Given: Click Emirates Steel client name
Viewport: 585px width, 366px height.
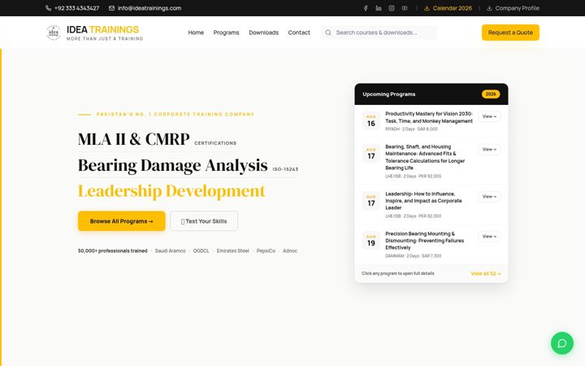Looking at the screenshot, I should [x=233, y=251].
